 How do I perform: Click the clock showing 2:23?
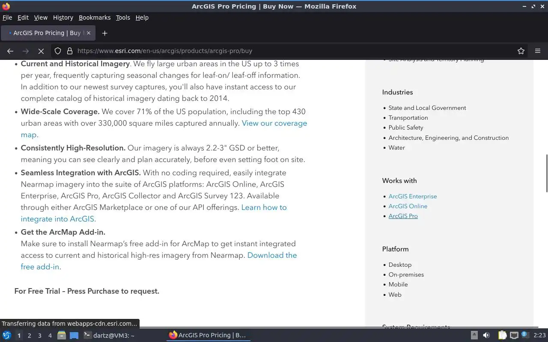(x=539, y=336)
